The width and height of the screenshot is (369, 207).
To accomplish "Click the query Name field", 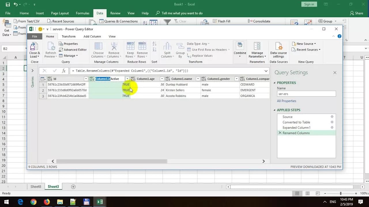I will [306, 94].
